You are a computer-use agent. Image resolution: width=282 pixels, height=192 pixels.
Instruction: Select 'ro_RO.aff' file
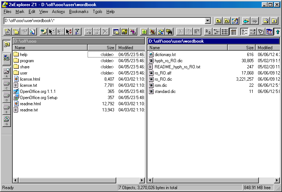(x=163, y=73)
